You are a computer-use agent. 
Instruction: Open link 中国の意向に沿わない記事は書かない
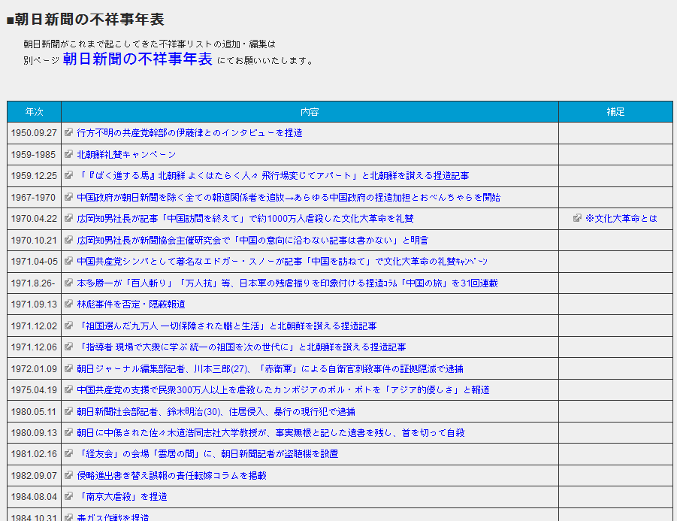tap(252, 240)
